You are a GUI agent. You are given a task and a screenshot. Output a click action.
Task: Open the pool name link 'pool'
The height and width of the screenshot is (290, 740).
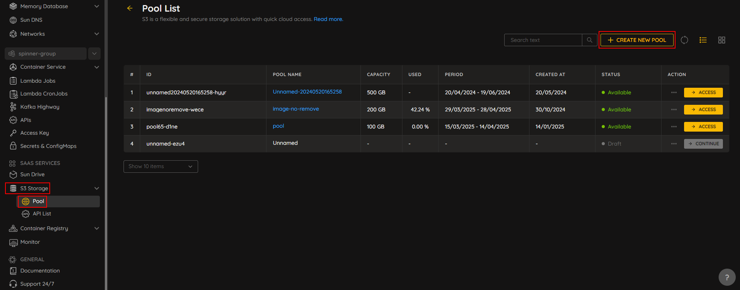click(x=278, y=126)
